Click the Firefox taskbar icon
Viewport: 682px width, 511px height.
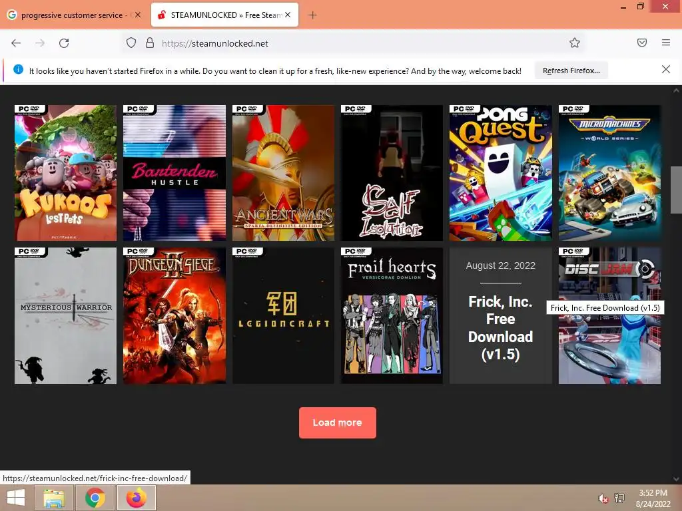click(137, 498)
